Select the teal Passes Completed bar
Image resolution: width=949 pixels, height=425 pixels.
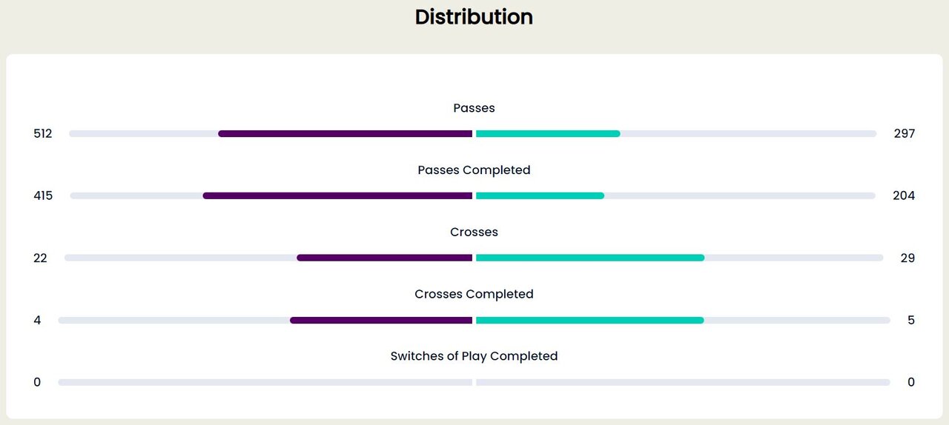coord(540,196)
